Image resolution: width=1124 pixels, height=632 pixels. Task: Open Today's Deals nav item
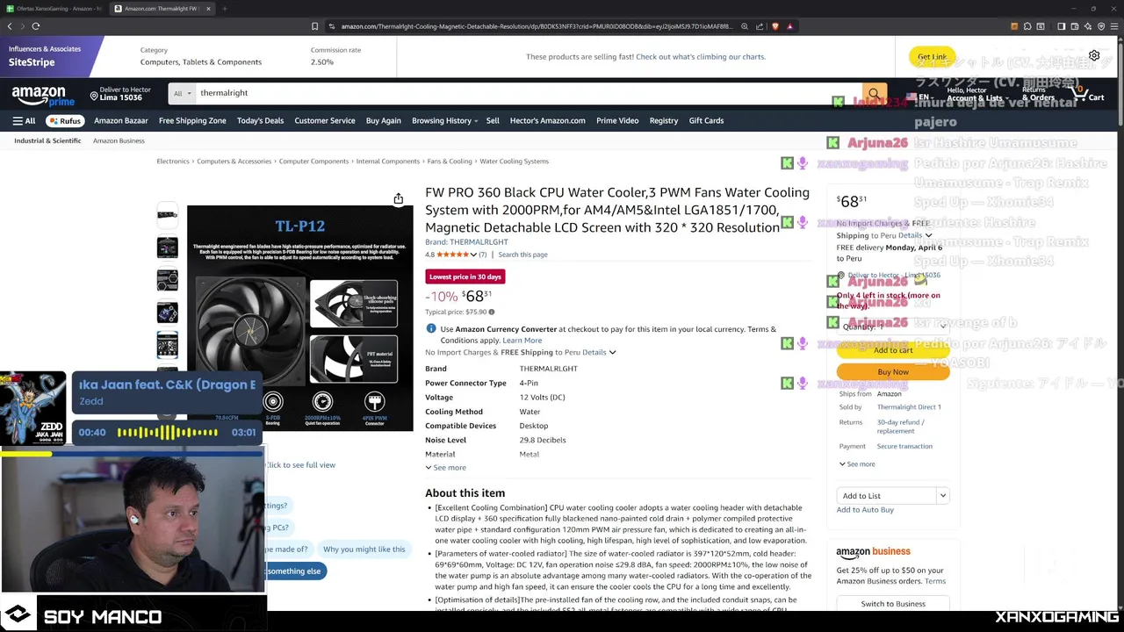coord(260,120)
